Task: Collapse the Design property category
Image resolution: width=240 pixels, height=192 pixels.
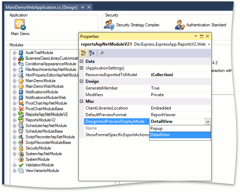Action: click(x=82, y=81)
